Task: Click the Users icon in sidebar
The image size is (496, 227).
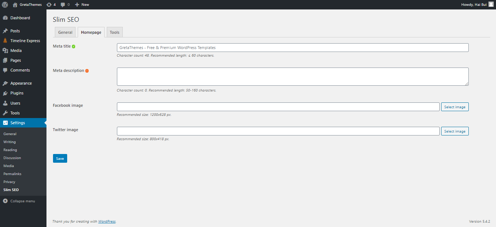Action: click(5, 103)
